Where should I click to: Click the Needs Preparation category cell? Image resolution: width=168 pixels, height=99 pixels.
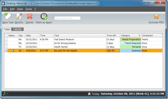point(131,39)
